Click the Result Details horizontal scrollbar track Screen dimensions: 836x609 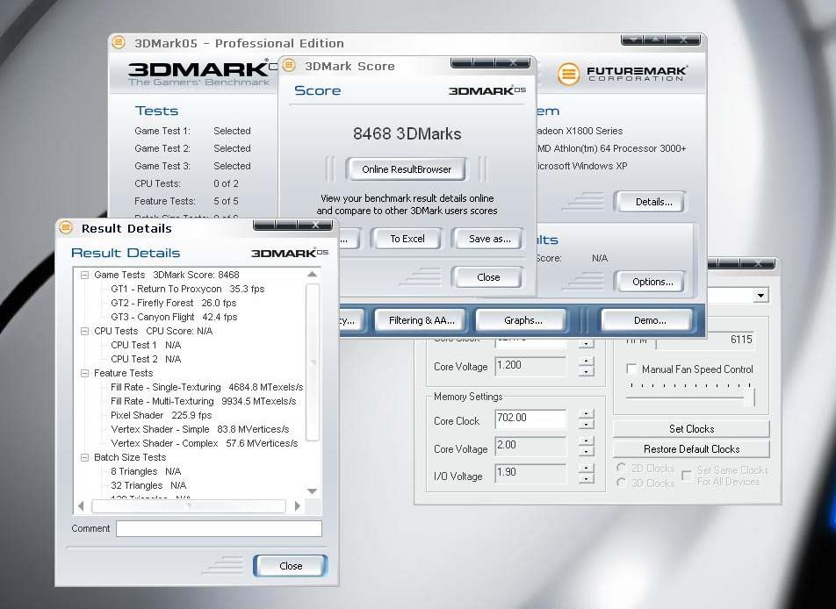pyautogui.click(x=189, y=505)
